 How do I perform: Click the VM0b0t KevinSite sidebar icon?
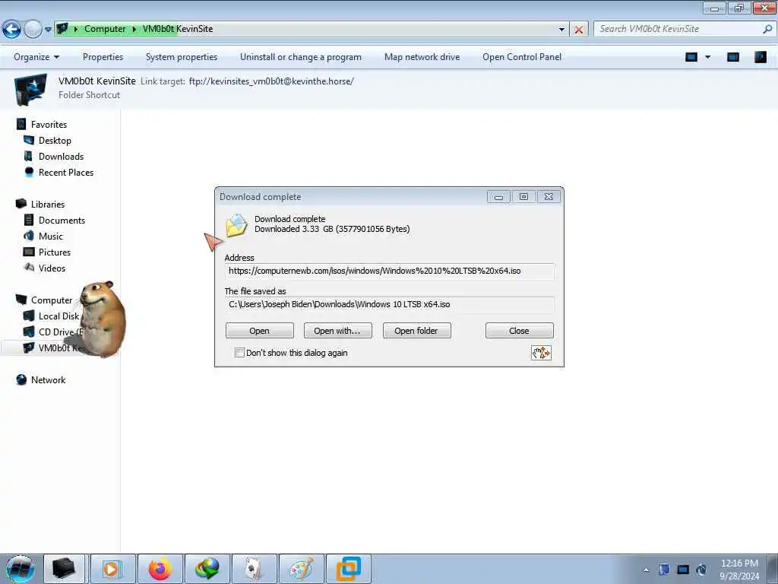click(29, 348)
